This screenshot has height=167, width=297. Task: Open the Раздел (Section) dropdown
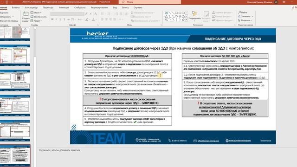(x=36, y=21)
